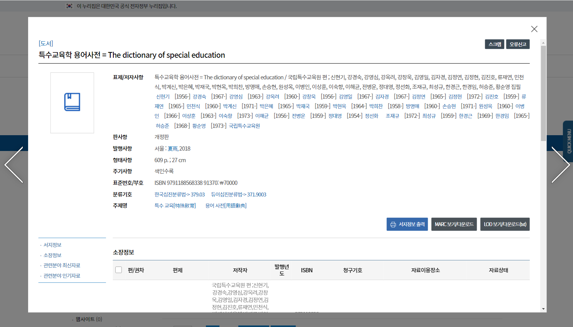Open 관련분야 인기자료 in side menu
Screen dimensions: 573x327
62,276
